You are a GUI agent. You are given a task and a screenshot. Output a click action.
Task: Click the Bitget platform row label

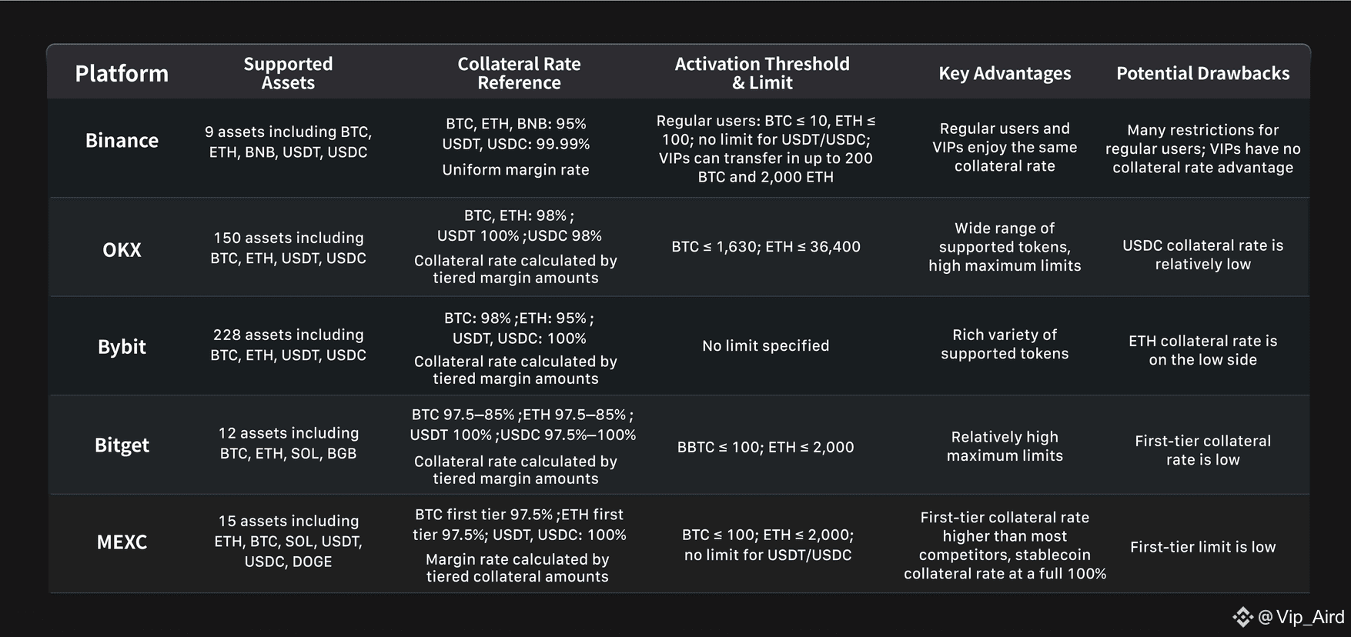coord(122,445)
